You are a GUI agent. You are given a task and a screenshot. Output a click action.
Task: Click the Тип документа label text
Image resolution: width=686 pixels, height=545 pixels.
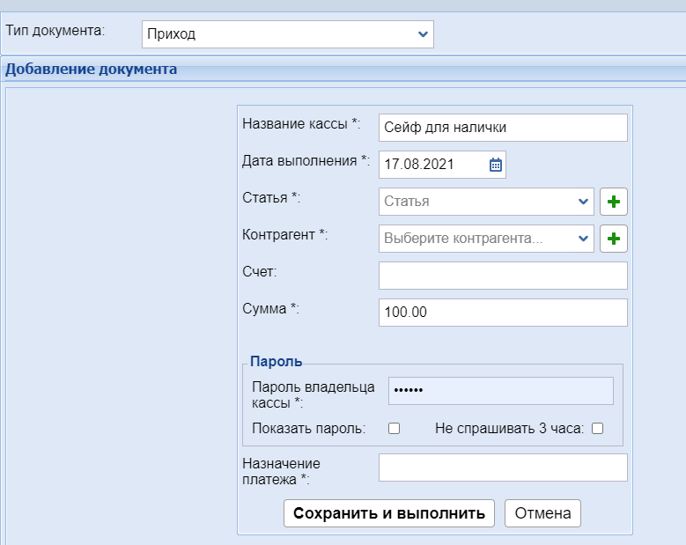(x=55, y=31)
